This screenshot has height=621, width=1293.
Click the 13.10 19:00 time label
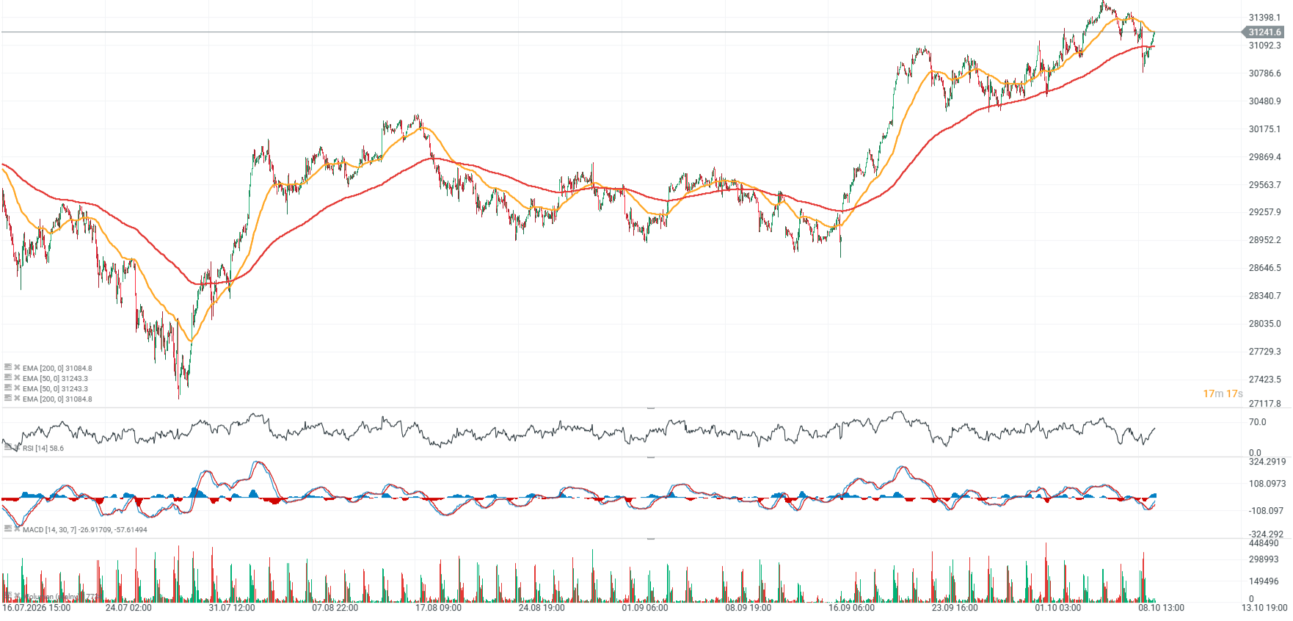pyautogui.click(x=1264, y=608)
